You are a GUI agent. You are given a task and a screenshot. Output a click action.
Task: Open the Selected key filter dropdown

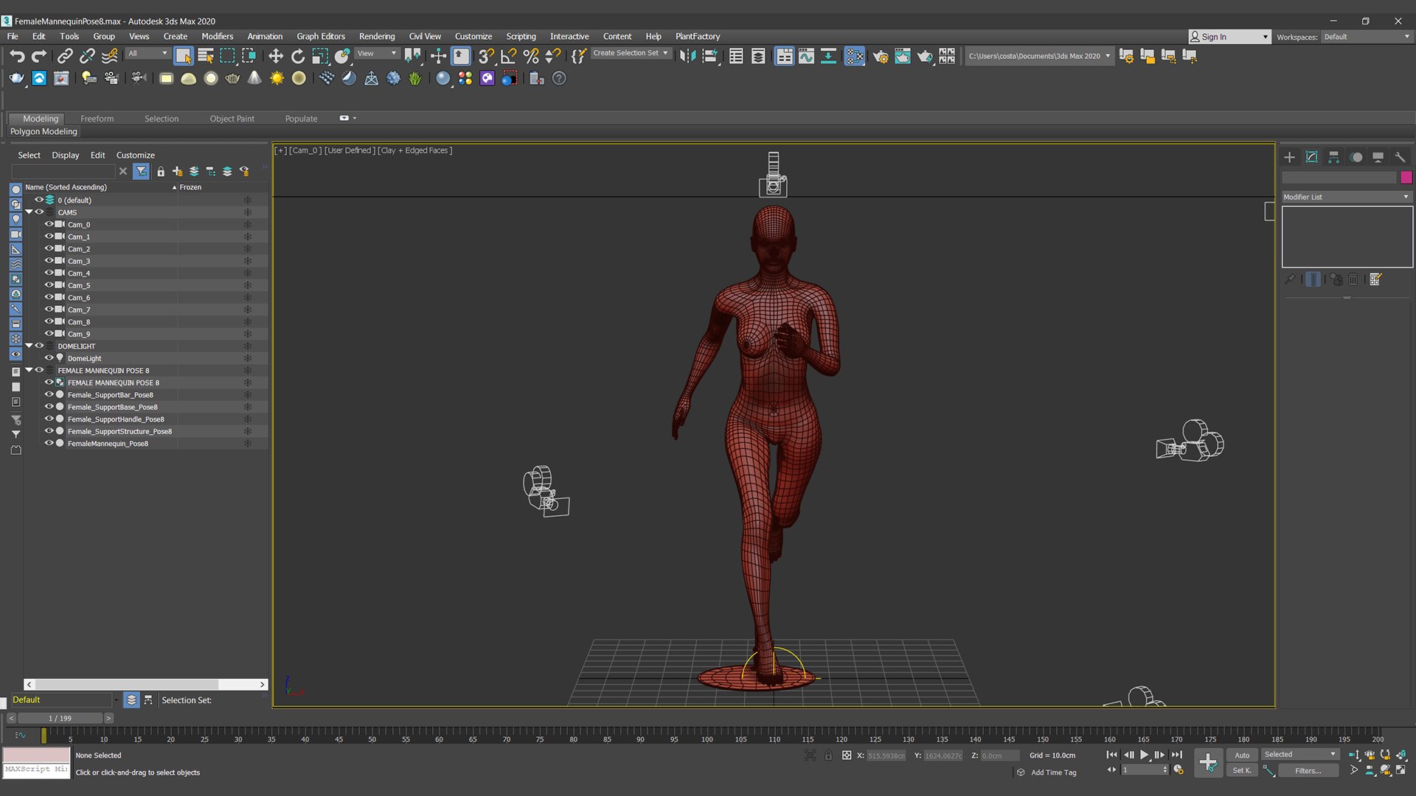pos(1300,754)
